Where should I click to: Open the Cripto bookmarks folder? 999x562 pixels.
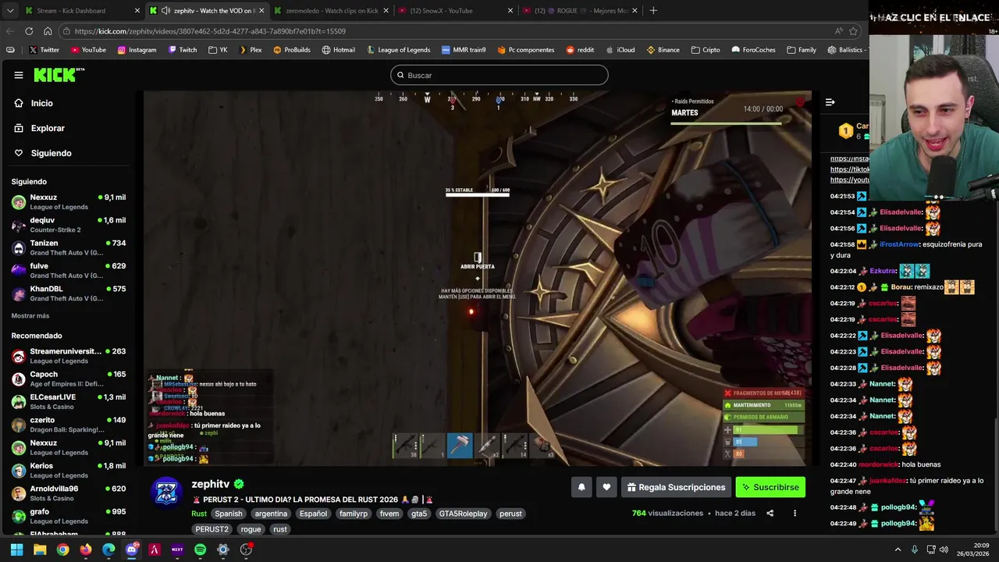pos(706,50)
